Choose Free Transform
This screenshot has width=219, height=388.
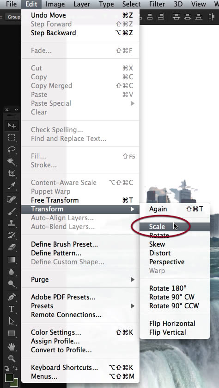[80, 200]
